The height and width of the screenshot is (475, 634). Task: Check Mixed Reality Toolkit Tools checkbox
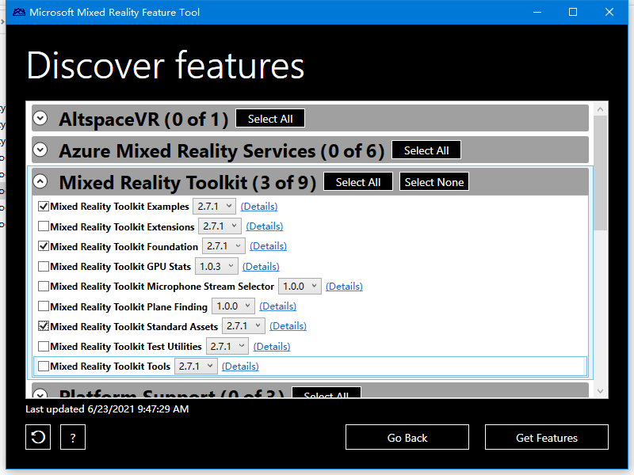coord(44,366)
